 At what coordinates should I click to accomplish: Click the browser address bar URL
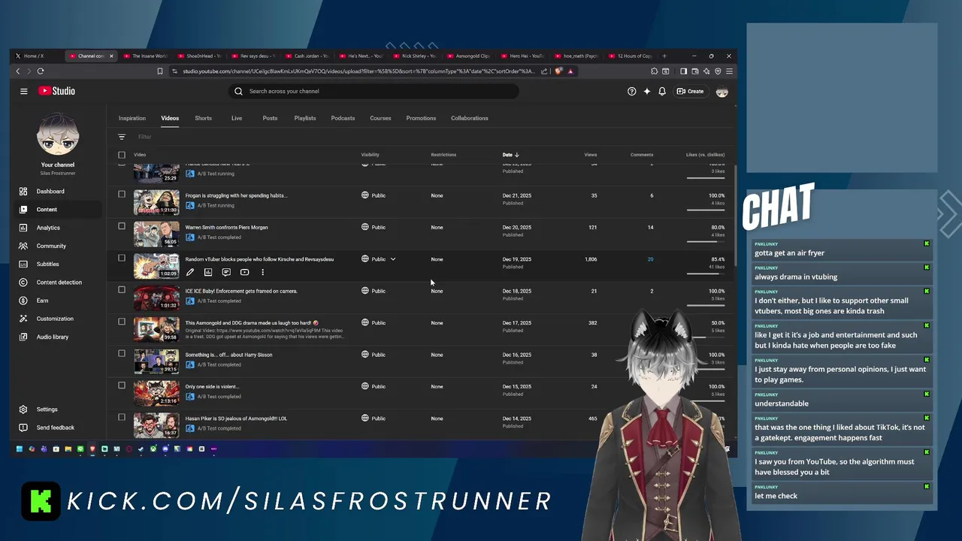click(358, 71)
